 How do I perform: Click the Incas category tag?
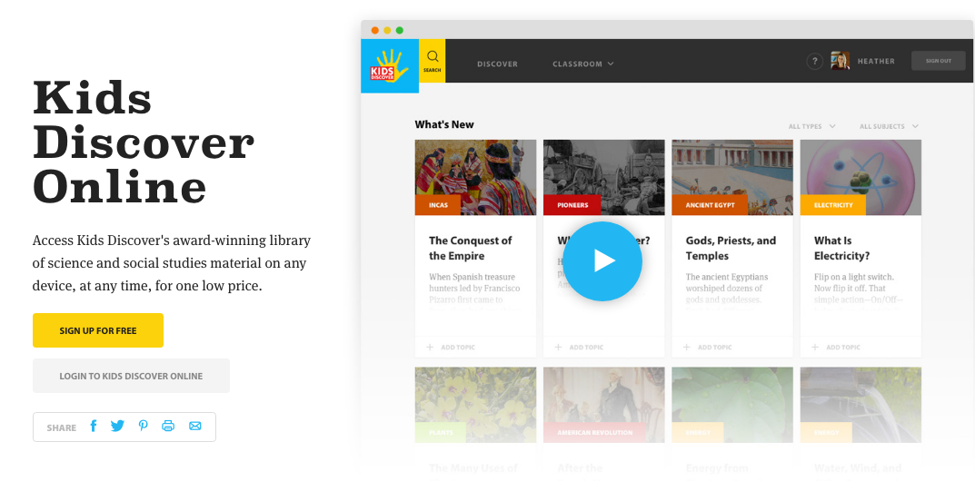pyautogui.click(x=438, y=205)
